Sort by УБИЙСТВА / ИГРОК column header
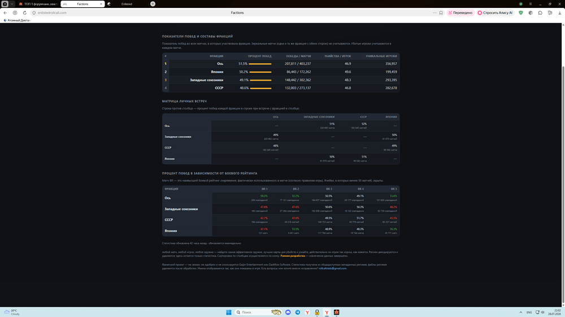The width and height of the screenshot is (565, 317). (x=338, y=56)
